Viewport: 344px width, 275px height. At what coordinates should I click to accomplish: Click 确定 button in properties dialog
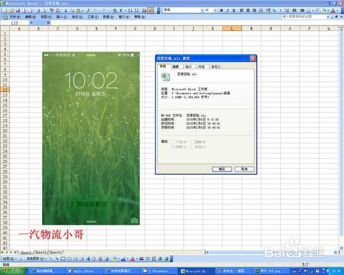pos(222,169)
